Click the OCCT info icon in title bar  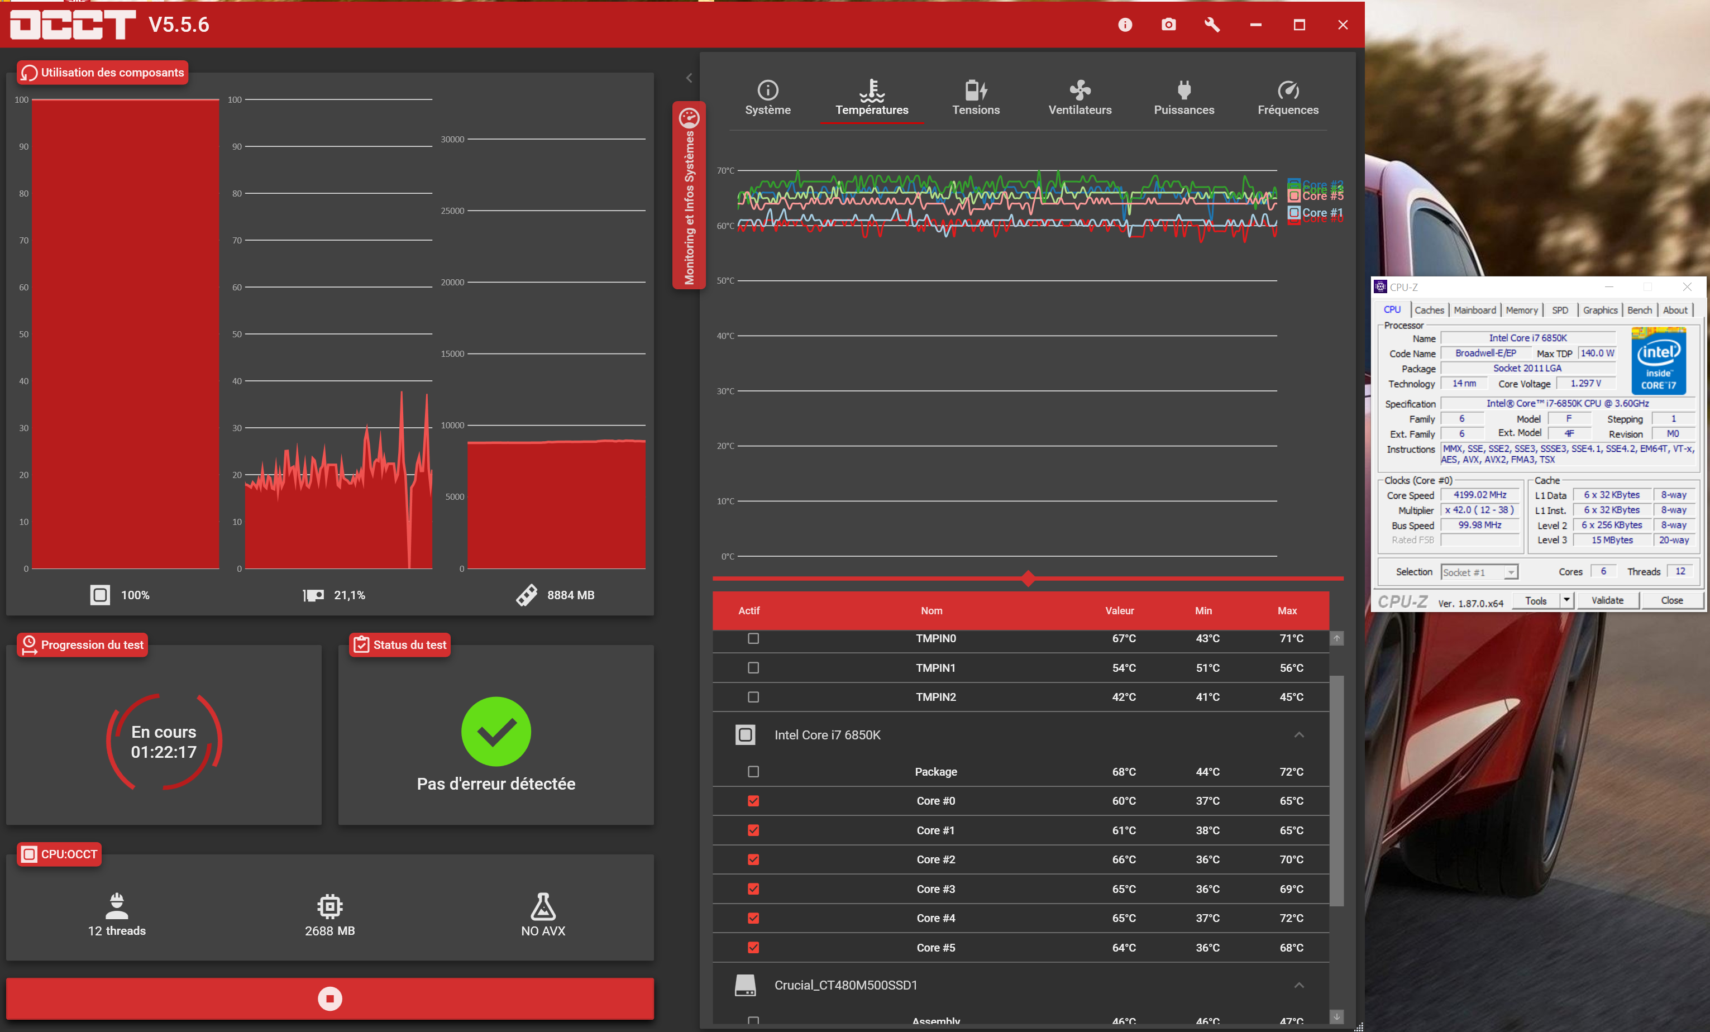1125,25
